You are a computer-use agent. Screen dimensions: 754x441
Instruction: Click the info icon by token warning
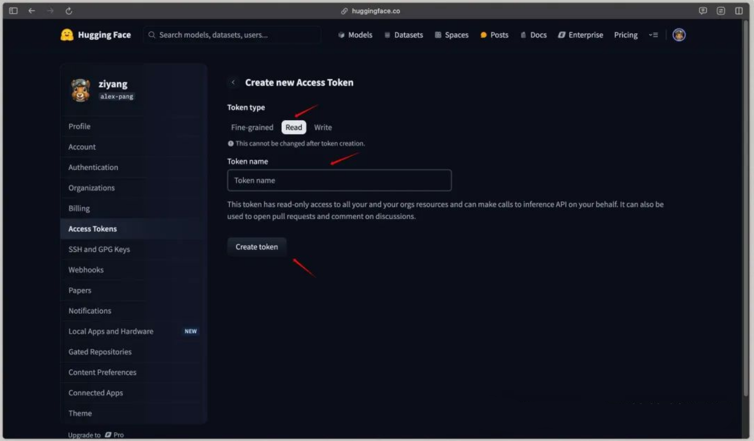click(x=230, y=144)
